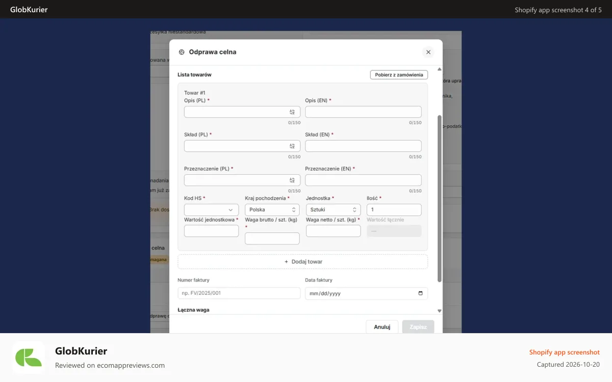Screen dimensions: 612x382
Task: Open the Kod HS dropdown
Action: pyautogui.click(x=211, y=210)
